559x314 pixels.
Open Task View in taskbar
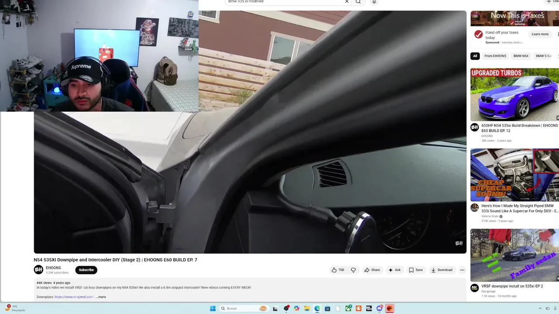tap(275, 308)
